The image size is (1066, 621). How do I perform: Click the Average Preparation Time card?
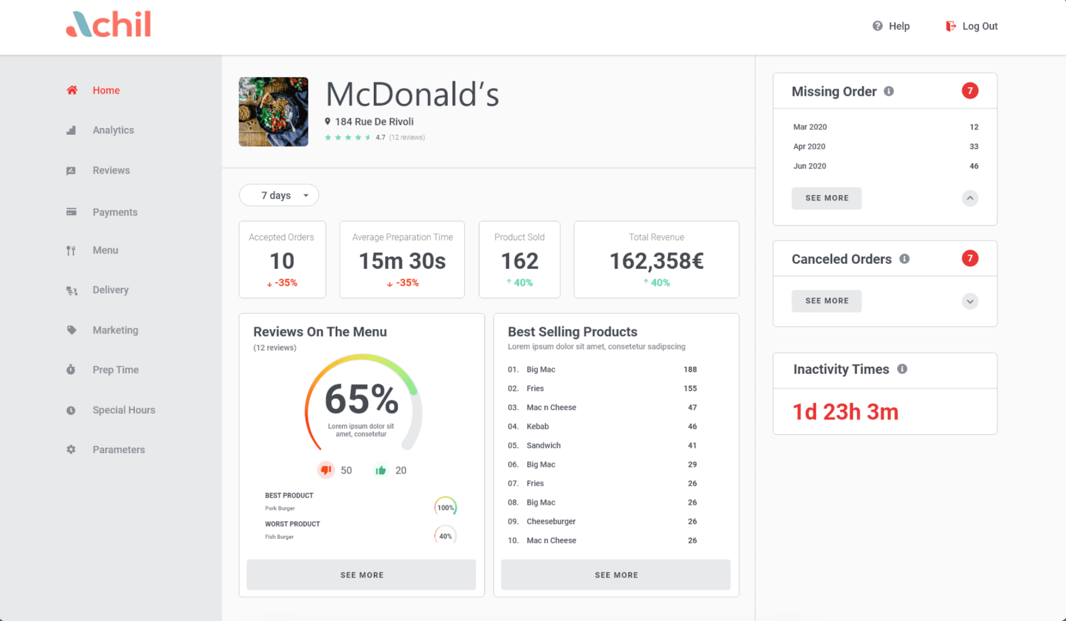pyautogui.click(x=402, y=260)
